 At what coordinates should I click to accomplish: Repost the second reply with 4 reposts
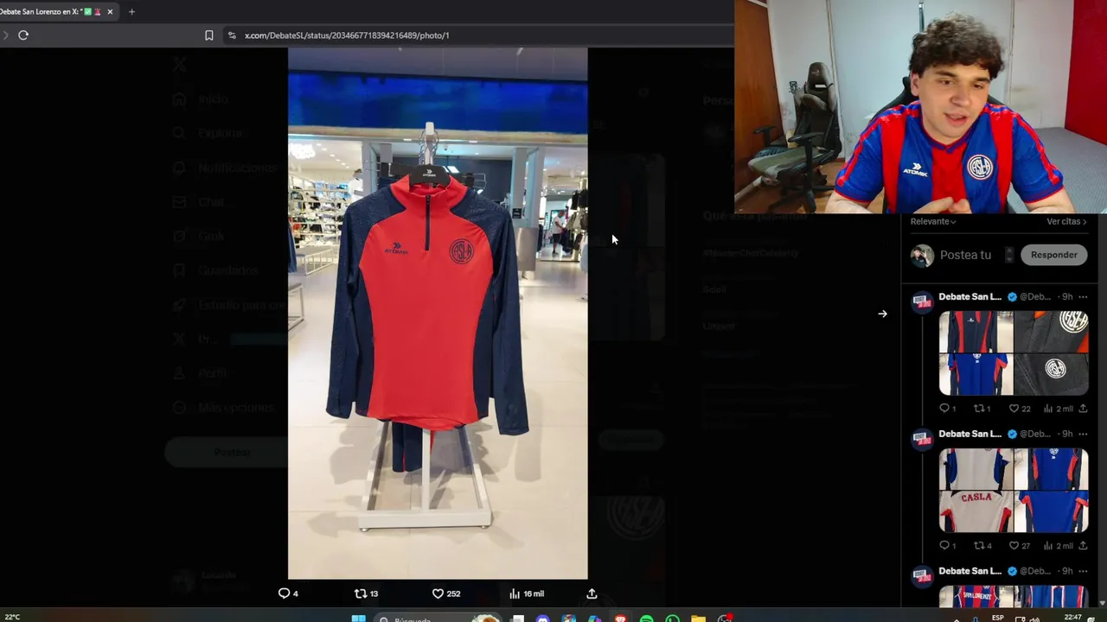coord(982,546)
